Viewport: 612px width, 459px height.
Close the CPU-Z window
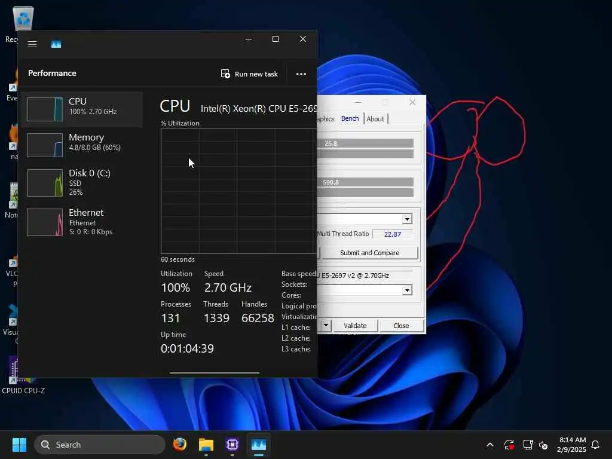coord(412,102)
